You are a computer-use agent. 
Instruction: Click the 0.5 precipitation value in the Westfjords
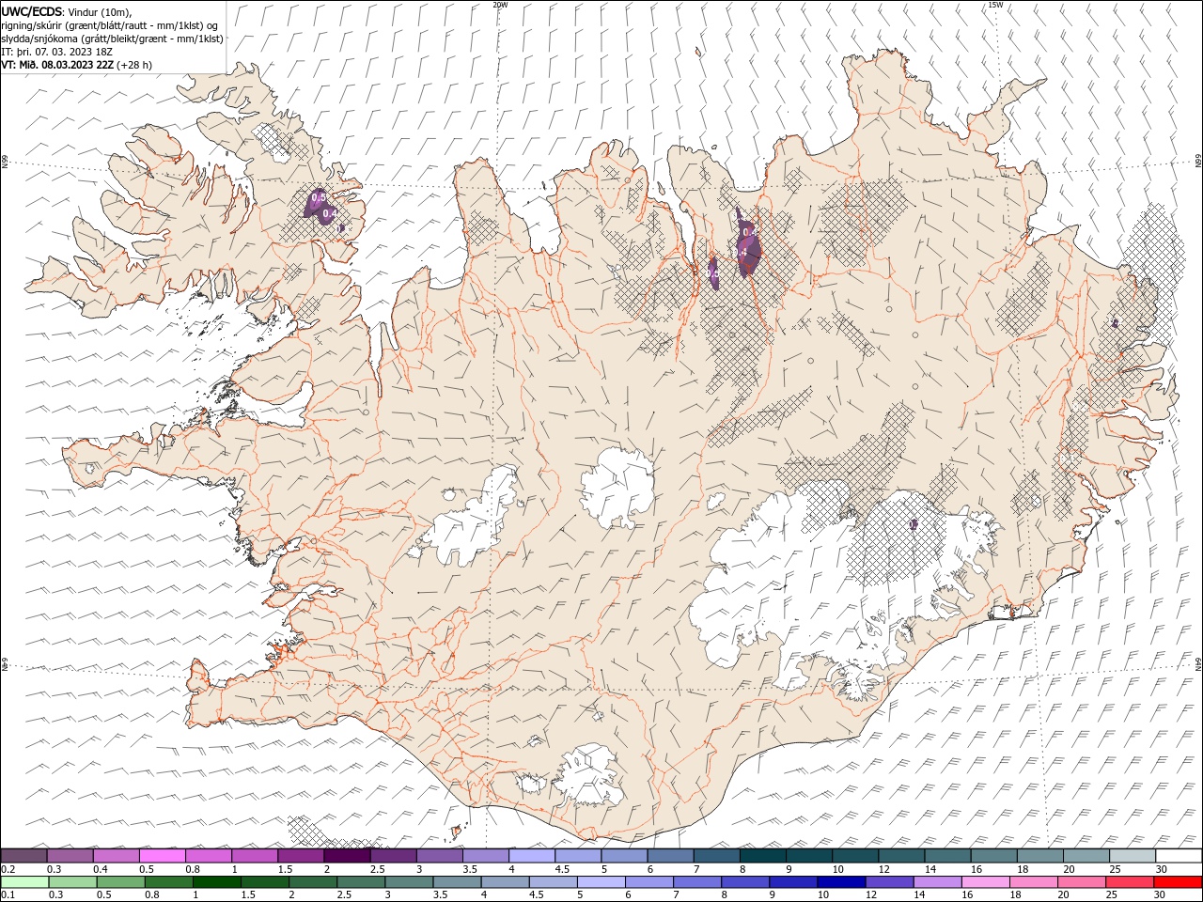[x=318, y=197]
